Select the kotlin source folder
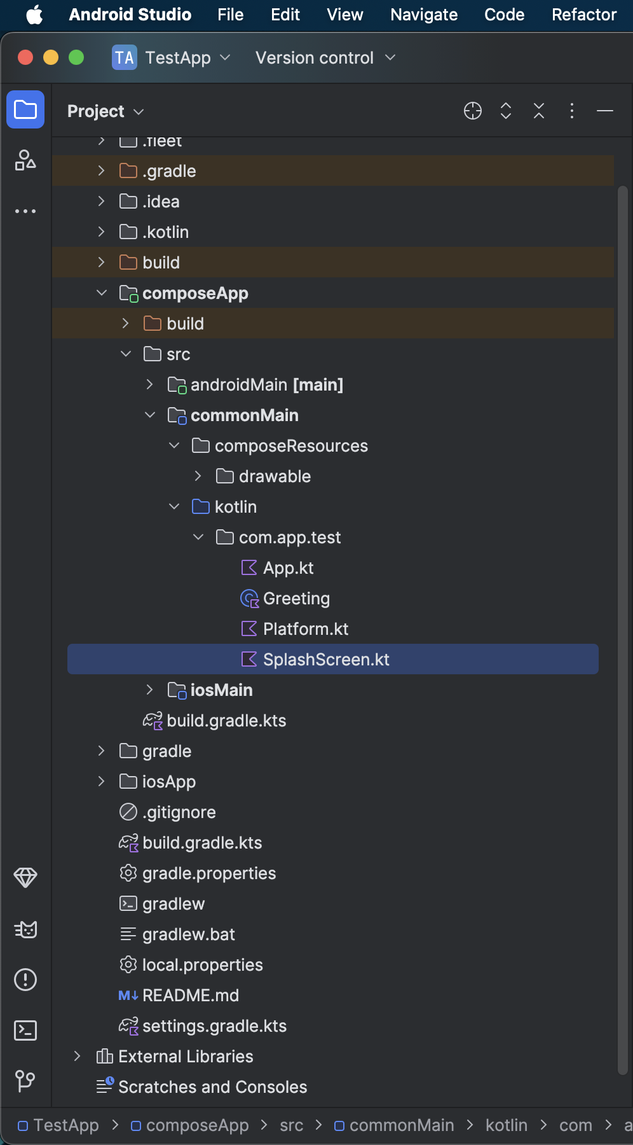 coord(236,506)
